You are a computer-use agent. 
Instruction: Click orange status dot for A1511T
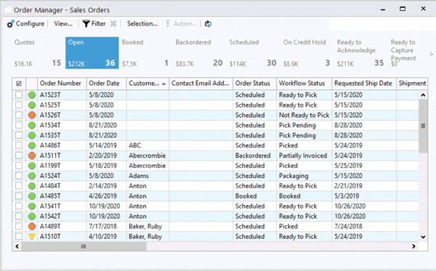tap(32, 155)
